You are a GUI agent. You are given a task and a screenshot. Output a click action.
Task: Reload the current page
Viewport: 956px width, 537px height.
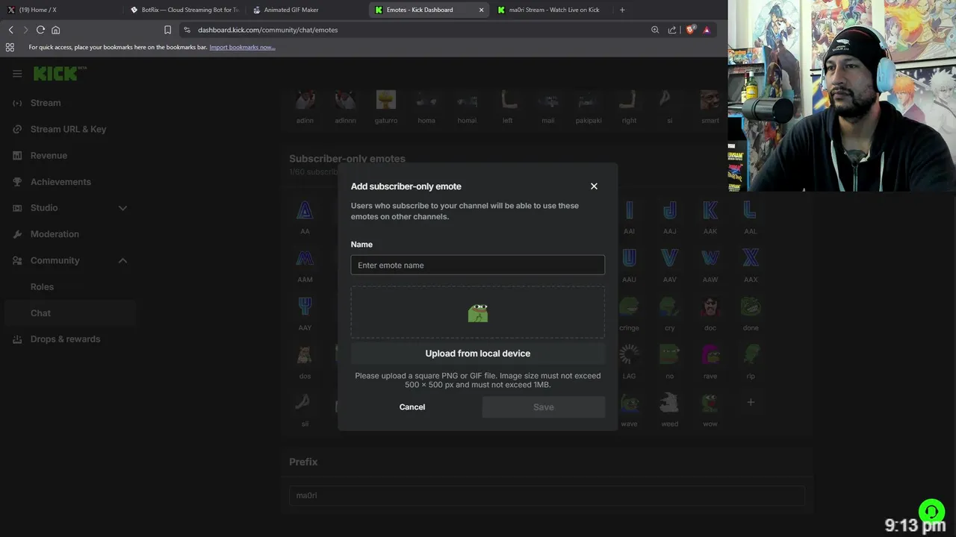click(40, 30)
